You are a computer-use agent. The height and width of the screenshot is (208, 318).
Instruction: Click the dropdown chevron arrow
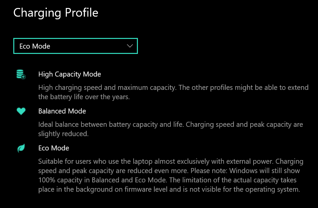130,46
